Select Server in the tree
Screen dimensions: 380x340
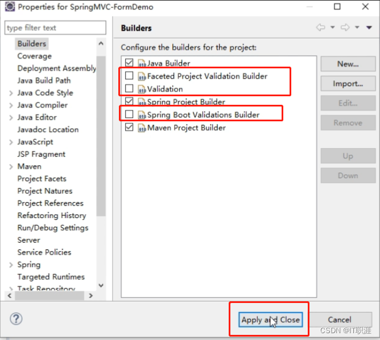pos(28,240)
